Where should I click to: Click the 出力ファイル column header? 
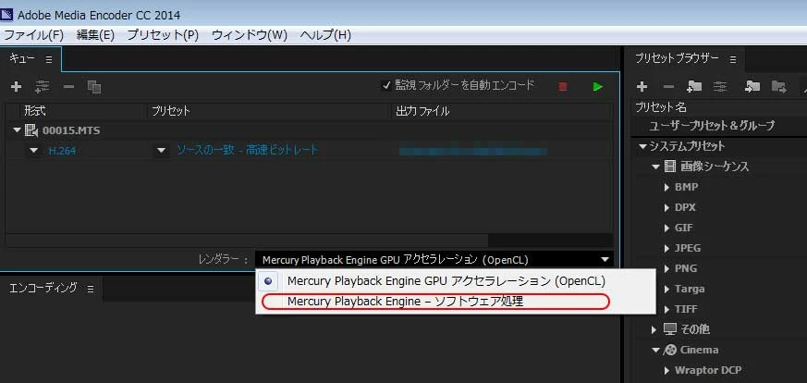(422, 111)
